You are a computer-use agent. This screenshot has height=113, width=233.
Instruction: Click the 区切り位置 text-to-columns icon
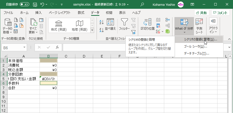147,24
